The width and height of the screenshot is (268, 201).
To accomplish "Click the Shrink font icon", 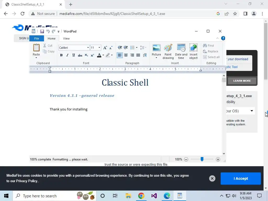I will click(111, 48).
